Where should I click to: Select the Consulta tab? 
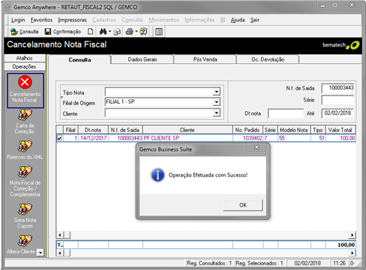point(80,60)
